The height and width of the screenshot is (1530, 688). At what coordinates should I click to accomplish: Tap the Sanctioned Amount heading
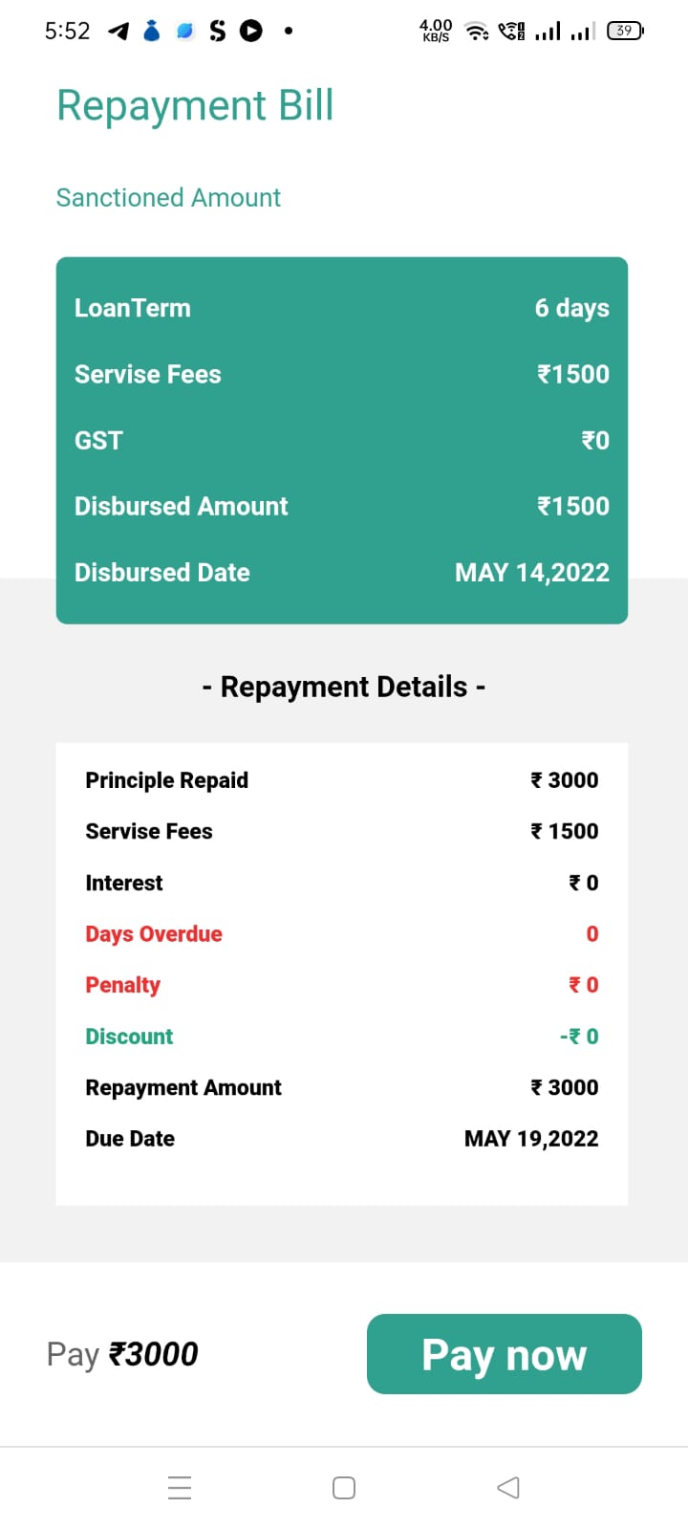pyautogui.click(x=168, y=198)
